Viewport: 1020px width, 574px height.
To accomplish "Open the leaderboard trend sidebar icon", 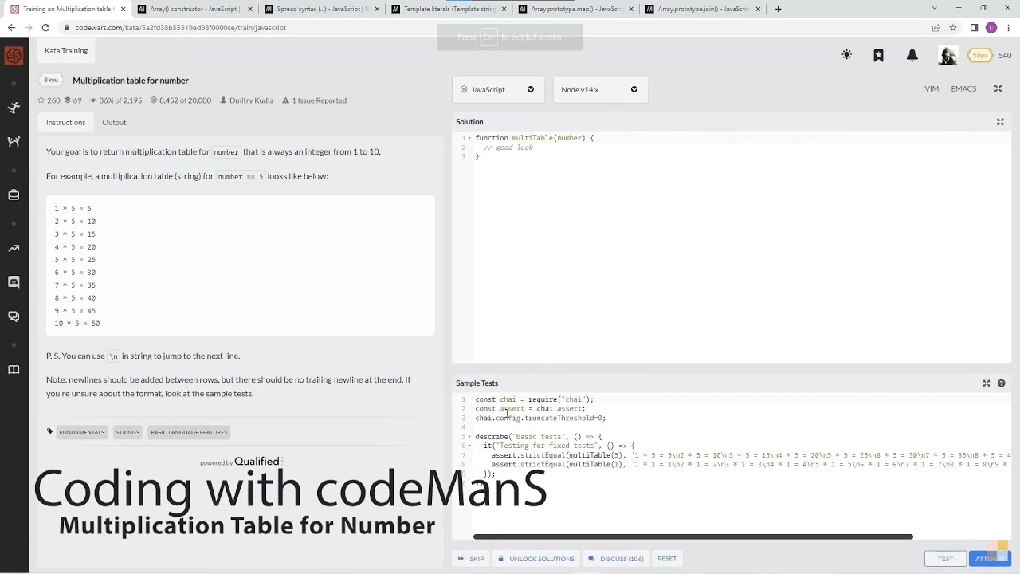I will click(x=14, y=248).
